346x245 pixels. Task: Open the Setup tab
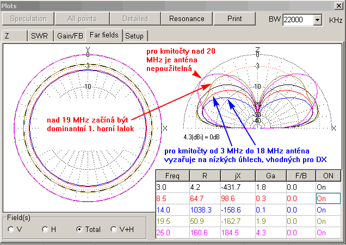(134, 36)
